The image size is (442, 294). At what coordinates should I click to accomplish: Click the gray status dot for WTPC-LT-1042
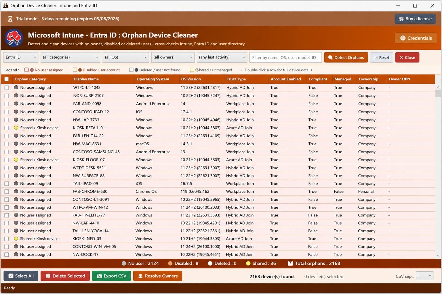[x=16, y=87]
